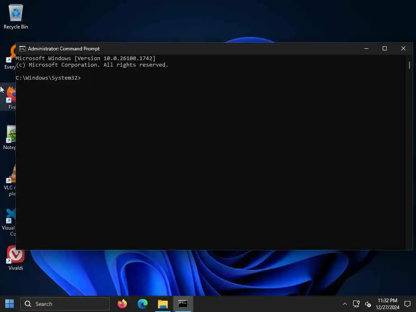Image resolution: width=416 pixels, height=312 pixels.
Task: Select the Visual Studio Code desktop shortcut
Action: coord(9,222)
